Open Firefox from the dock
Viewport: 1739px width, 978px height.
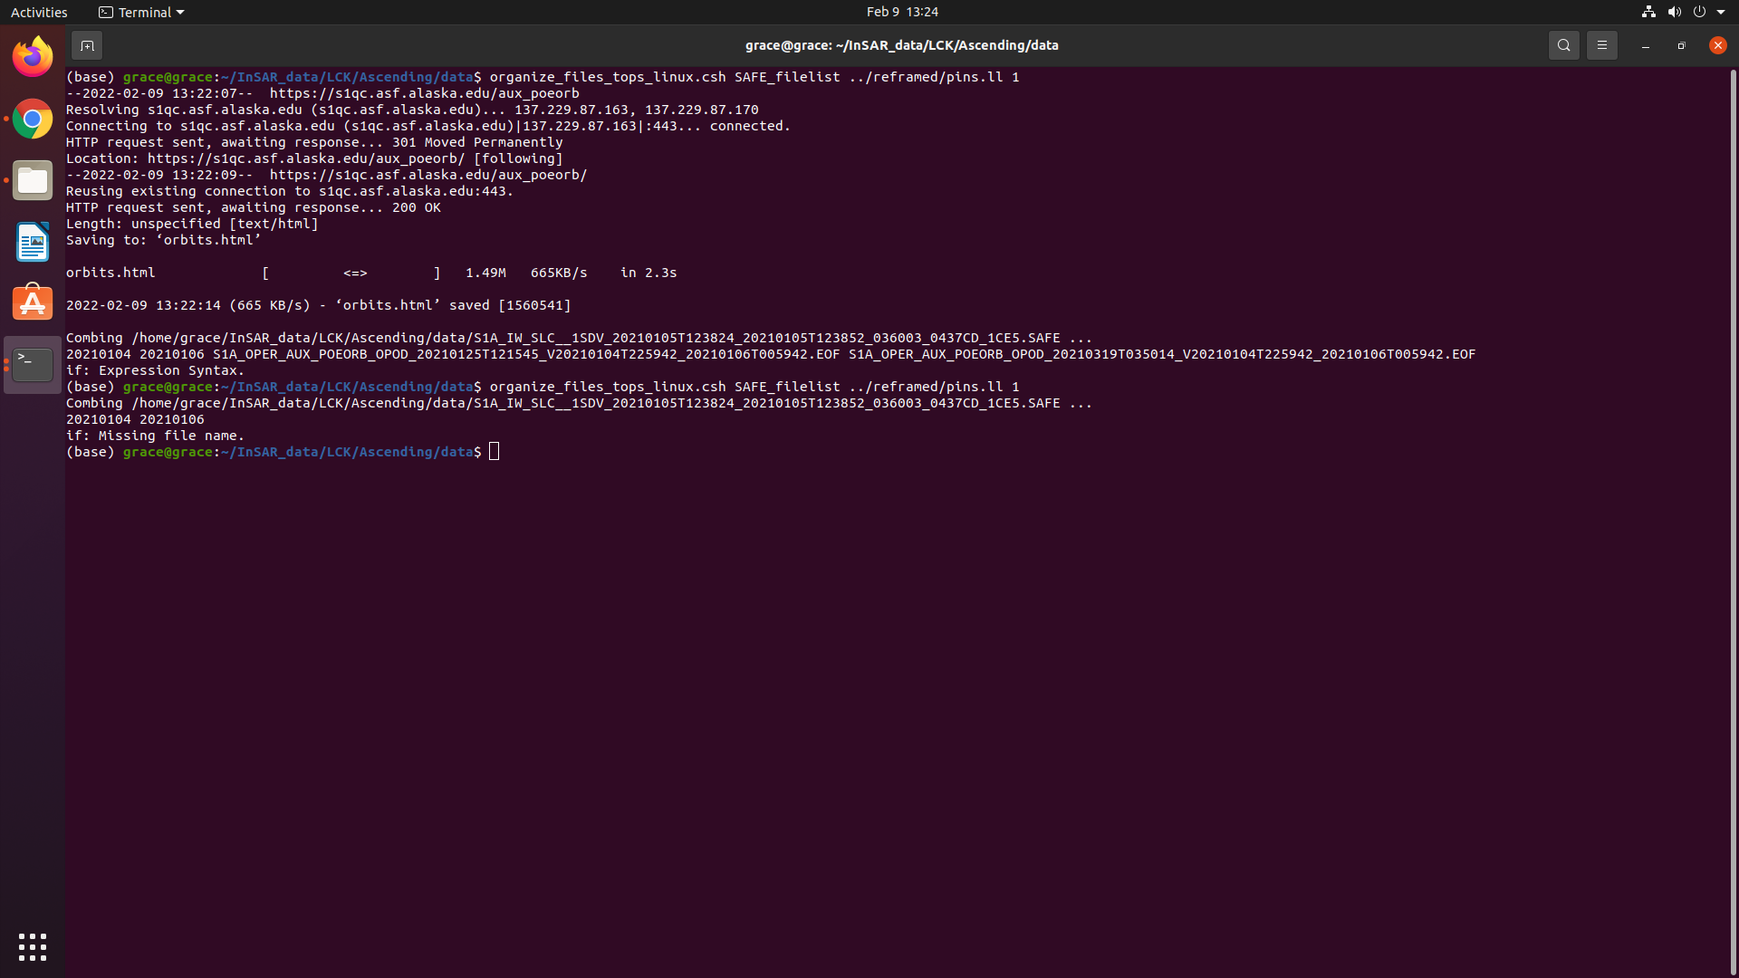pyautogui.click(x=32, y=55)
